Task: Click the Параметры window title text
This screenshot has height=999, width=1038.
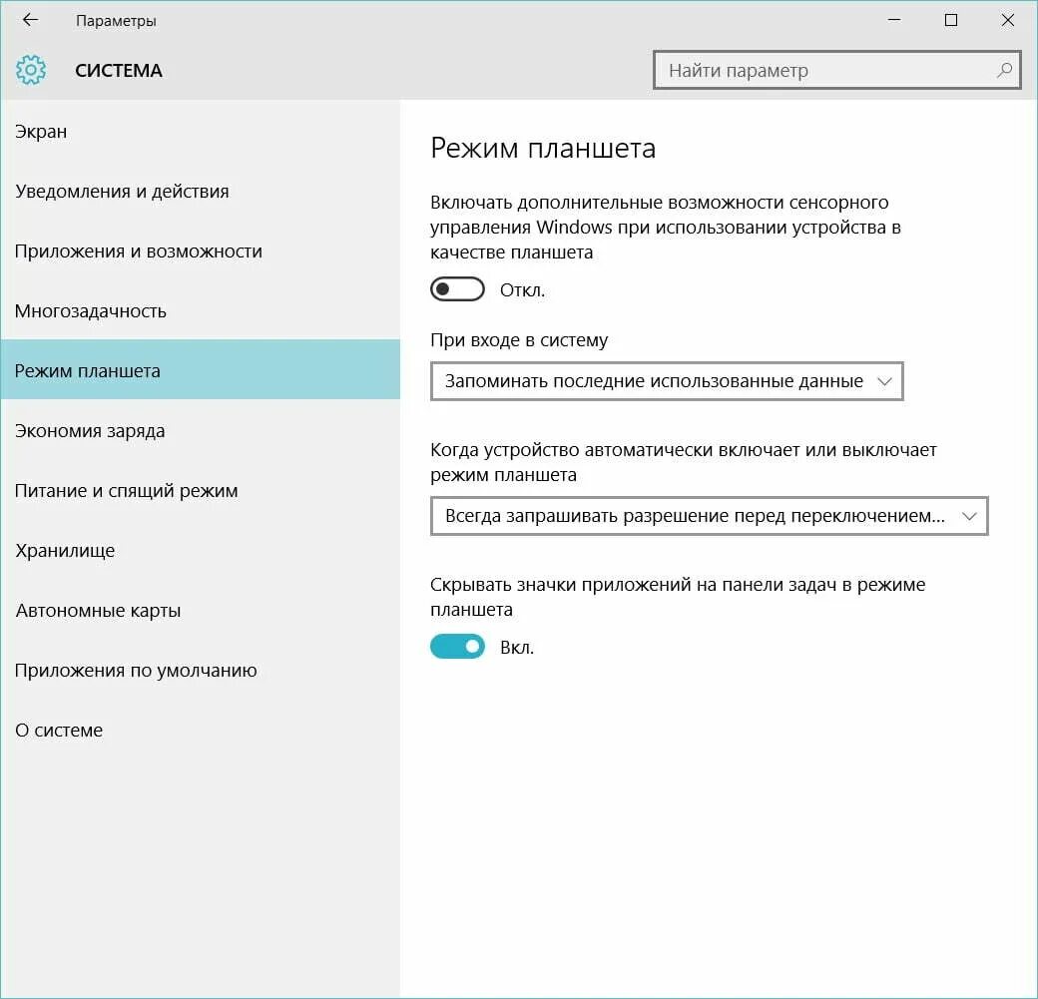Action: click(116, 21)
